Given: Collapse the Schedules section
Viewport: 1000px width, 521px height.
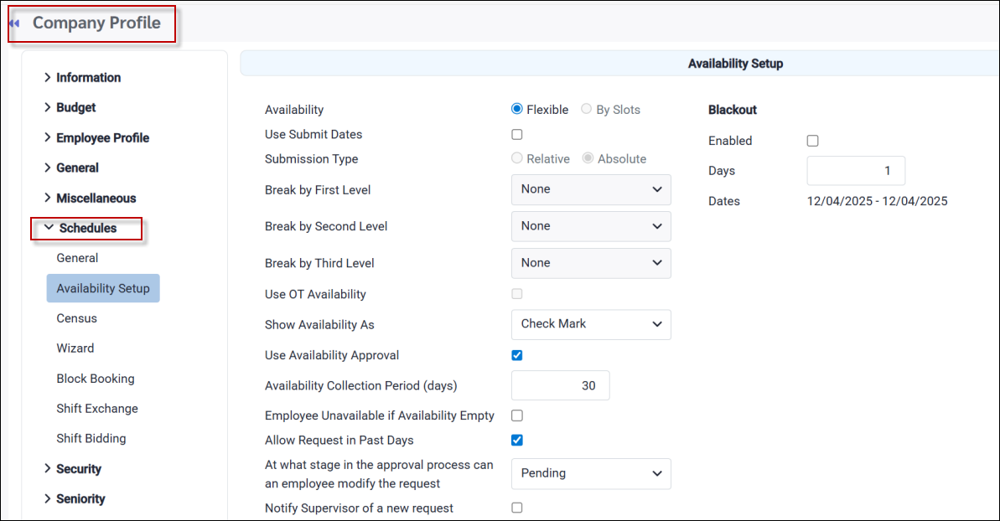Looking at the screenshot, I should [x=49, y=228].
